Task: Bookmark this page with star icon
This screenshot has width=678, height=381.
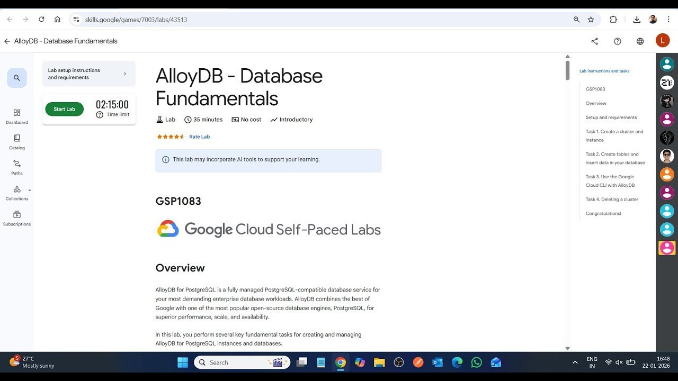Action: pos(591,20)
